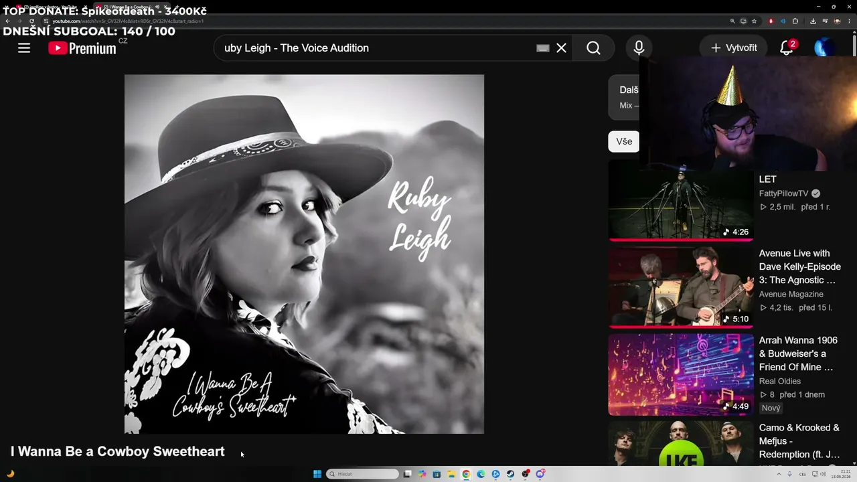Click the Vytvořit create button
The height and width of the screenshot is (482, 857).
click(x=734, y=48)
